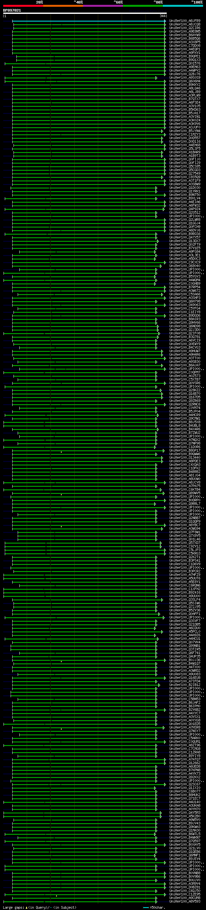Select subject UniRef100_A8LQ46

tap(185, 88)
